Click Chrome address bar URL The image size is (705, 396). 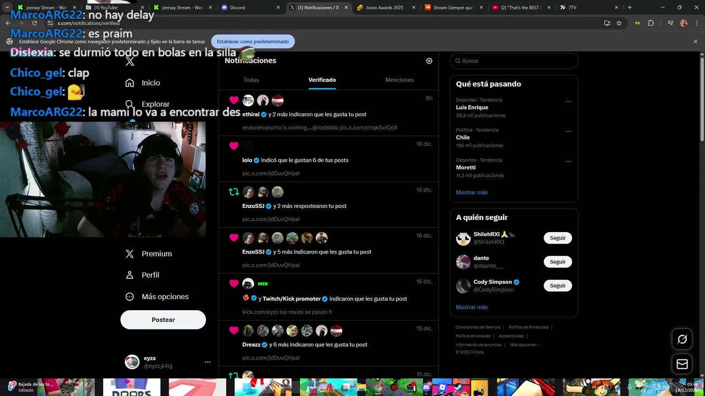88,23
